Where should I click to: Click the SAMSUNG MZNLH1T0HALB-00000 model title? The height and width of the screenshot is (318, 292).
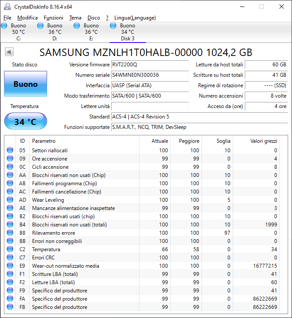146,52
